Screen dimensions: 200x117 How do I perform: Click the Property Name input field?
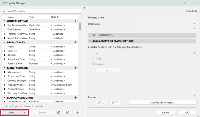click(162, 17)
